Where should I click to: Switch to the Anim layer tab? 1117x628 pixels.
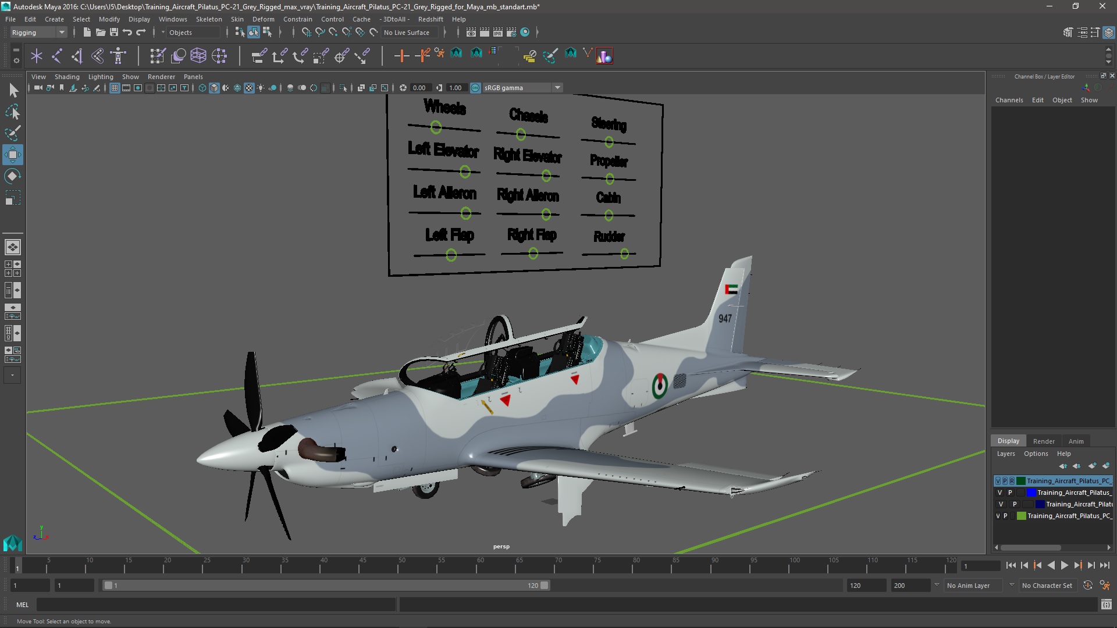click(x=1076, y=441)
